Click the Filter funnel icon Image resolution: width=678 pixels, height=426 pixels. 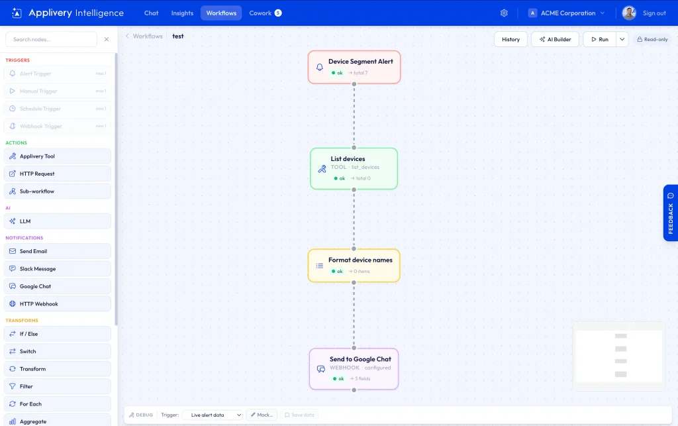13,387
